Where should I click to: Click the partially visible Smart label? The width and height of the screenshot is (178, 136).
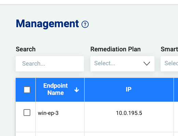[x=169, y=49]
